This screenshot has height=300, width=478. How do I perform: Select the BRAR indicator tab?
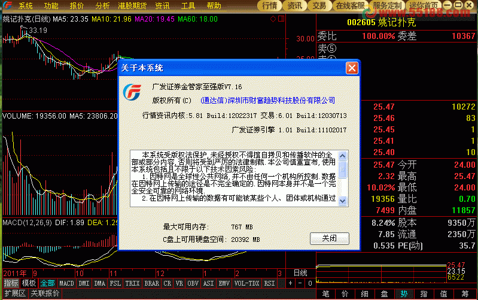point(151,283)
